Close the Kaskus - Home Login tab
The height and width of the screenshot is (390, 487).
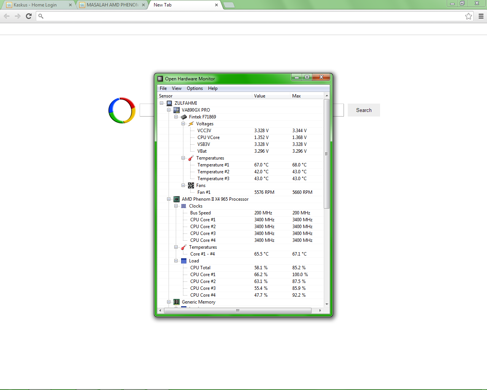(x=70, y=5)
